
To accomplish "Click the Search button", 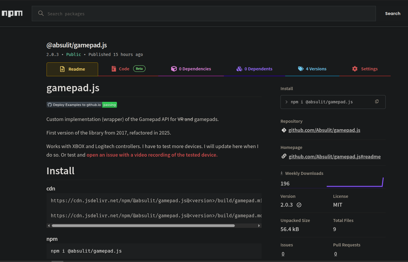I will (x=393, y=14).
